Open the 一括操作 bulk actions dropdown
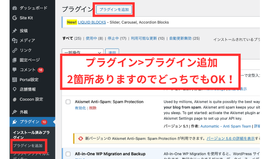 tap(83, 52)
